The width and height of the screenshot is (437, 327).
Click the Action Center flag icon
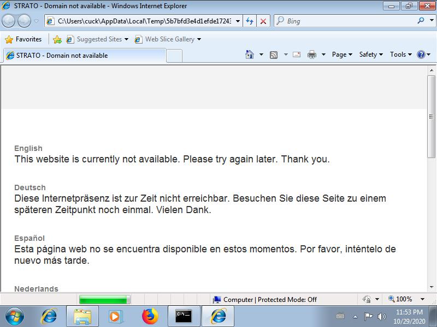pyautogui.click(x=368, y=316)
